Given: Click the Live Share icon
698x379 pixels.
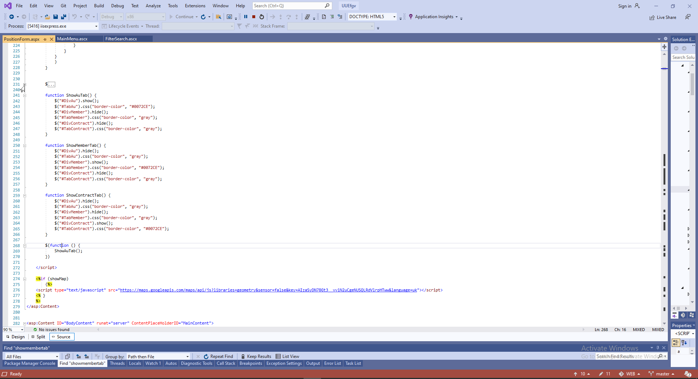Looking at the screenshot, I should [652, 17].
